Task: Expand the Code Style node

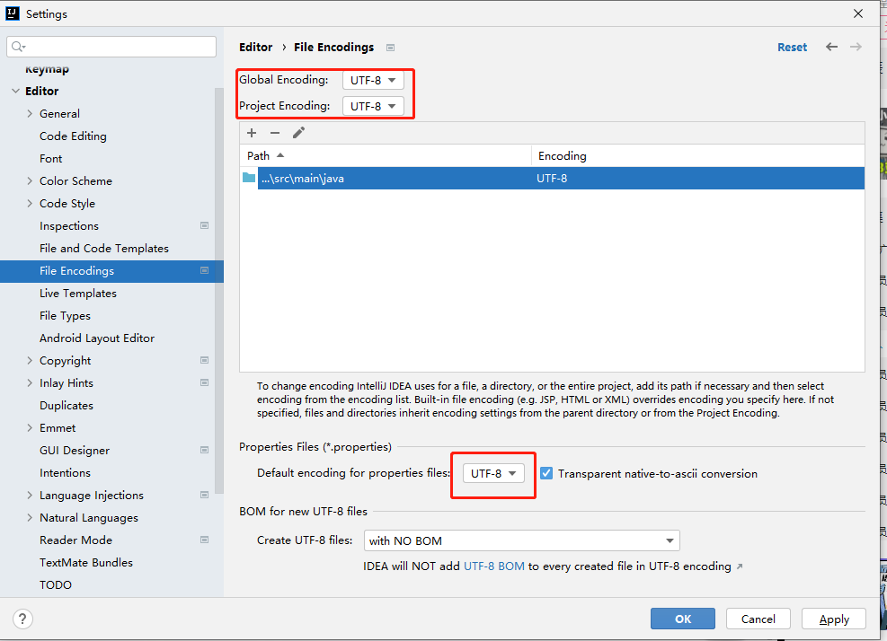Action: 30,204
